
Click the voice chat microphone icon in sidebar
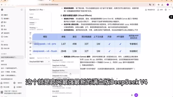pos(14,87)
